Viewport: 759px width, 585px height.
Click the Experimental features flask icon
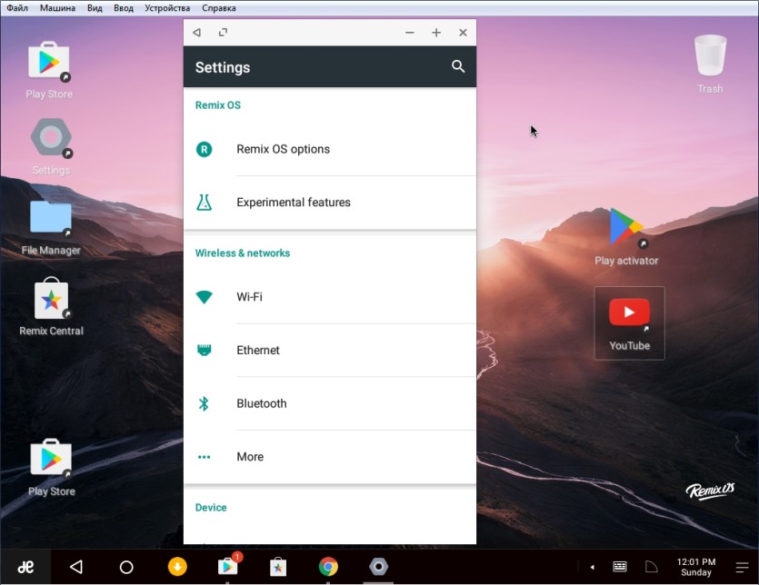[x=204, y=203]
